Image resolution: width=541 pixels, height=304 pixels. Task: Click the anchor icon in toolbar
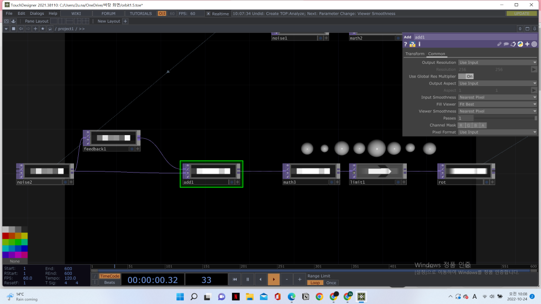13,21
